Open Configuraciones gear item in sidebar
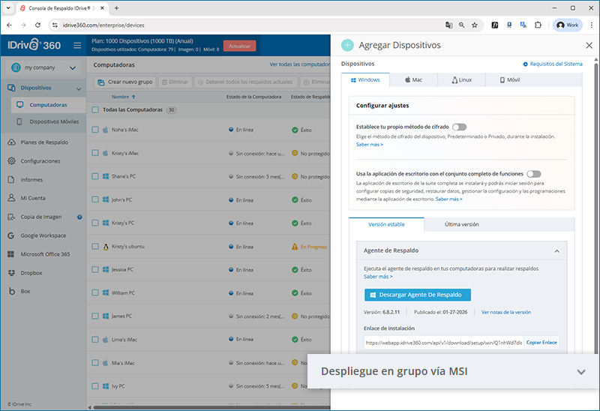The width and height of the screenshot is (600, 411). pos(40,161)
